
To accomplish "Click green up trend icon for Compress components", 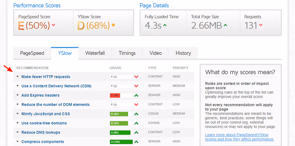I will [136, 142].
